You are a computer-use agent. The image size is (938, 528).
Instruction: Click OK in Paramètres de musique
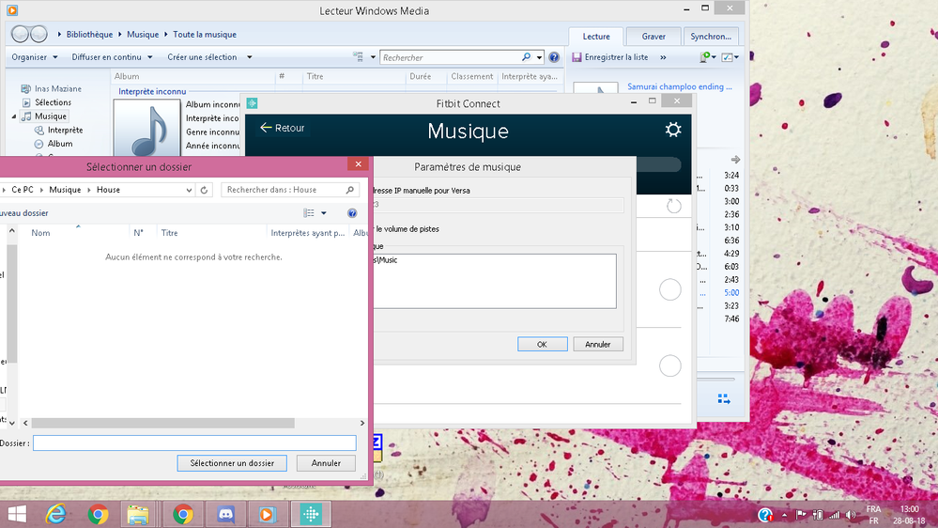pos(542,344)
